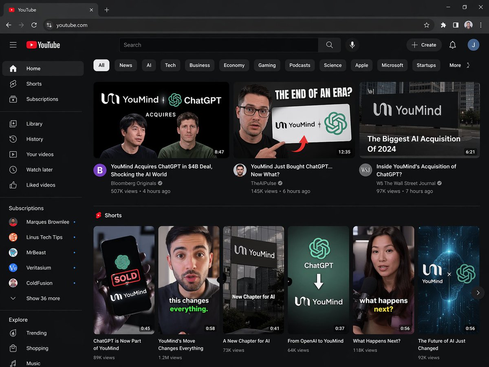Select the Apple filter chip

(x=361, y=65)
